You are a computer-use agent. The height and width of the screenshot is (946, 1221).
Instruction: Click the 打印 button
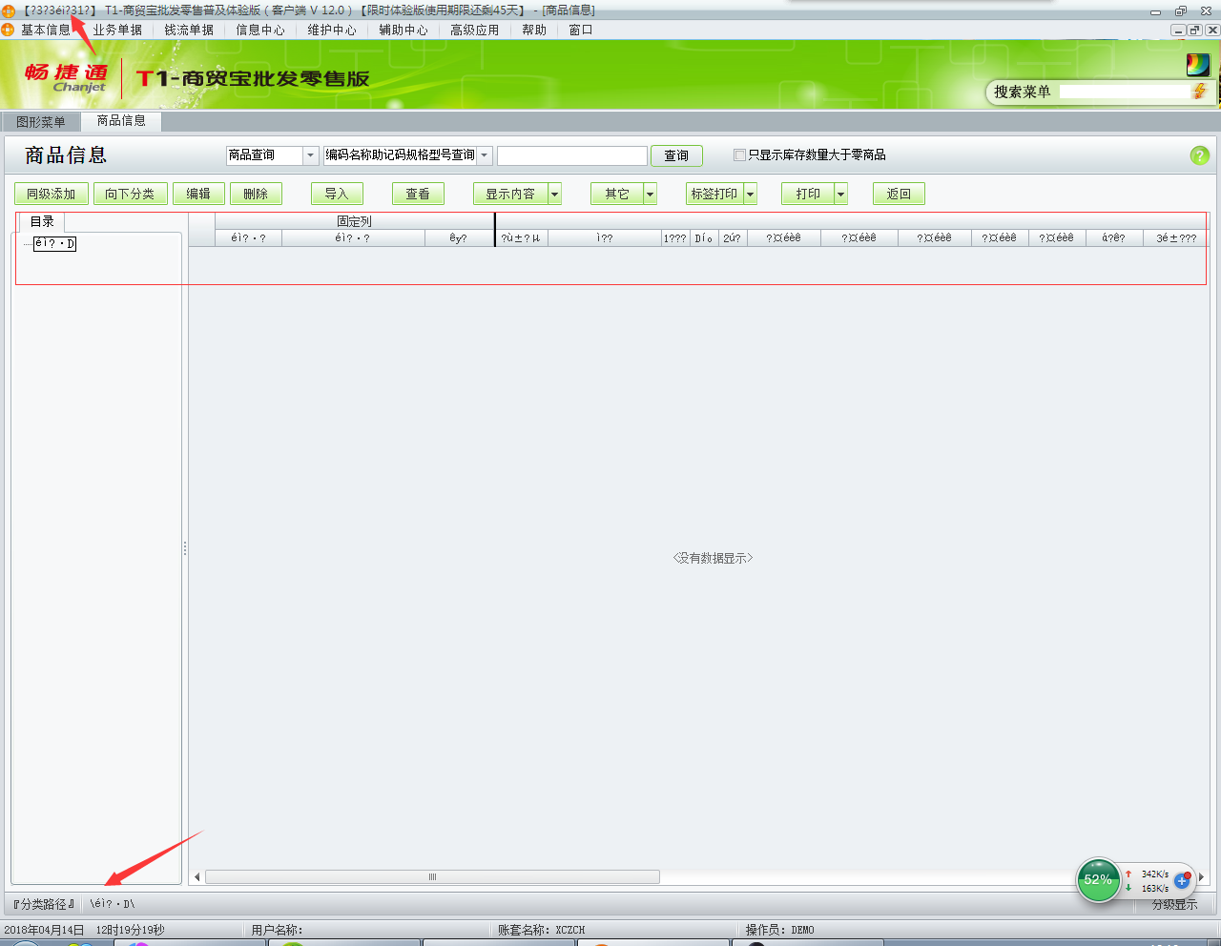tap(808, 194)
